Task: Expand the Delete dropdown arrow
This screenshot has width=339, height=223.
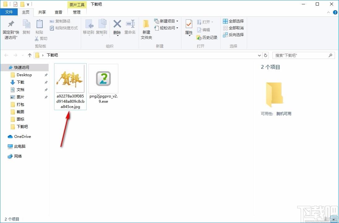Action: (117, 35)
